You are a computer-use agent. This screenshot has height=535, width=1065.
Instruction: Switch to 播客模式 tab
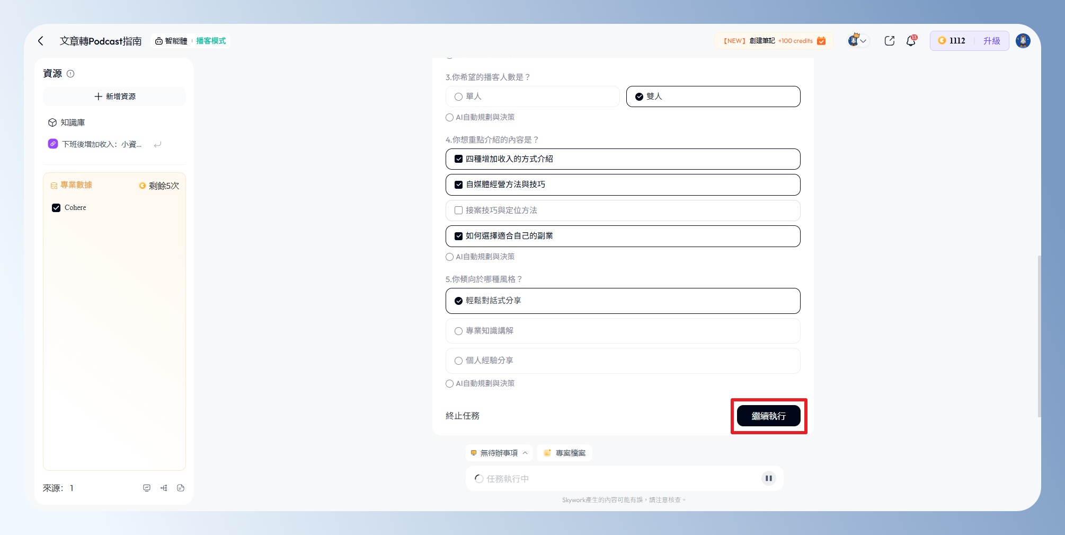coord(211,41)
